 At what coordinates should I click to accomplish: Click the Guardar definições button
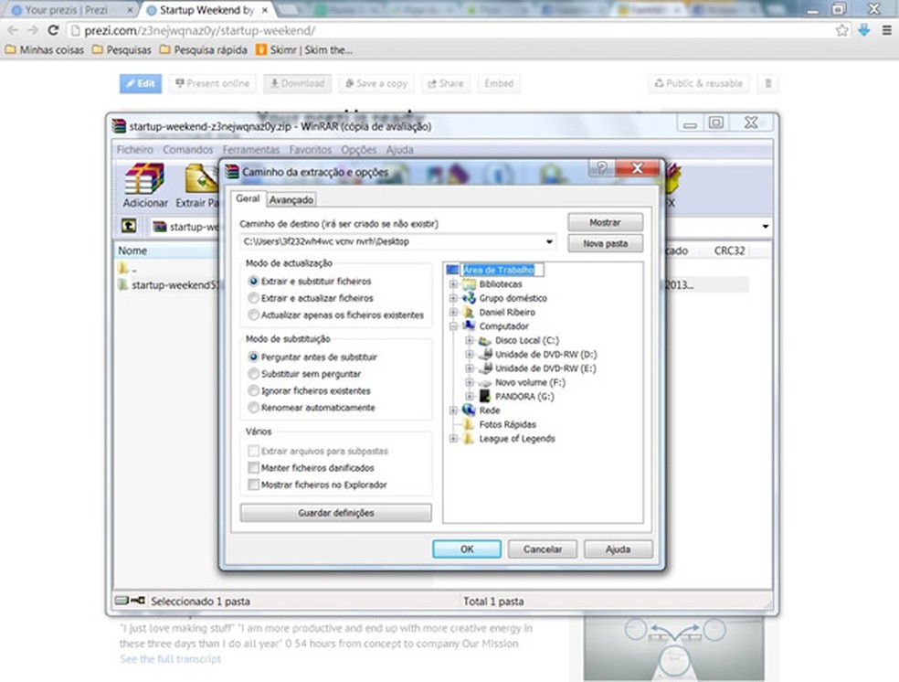point(336,513)
